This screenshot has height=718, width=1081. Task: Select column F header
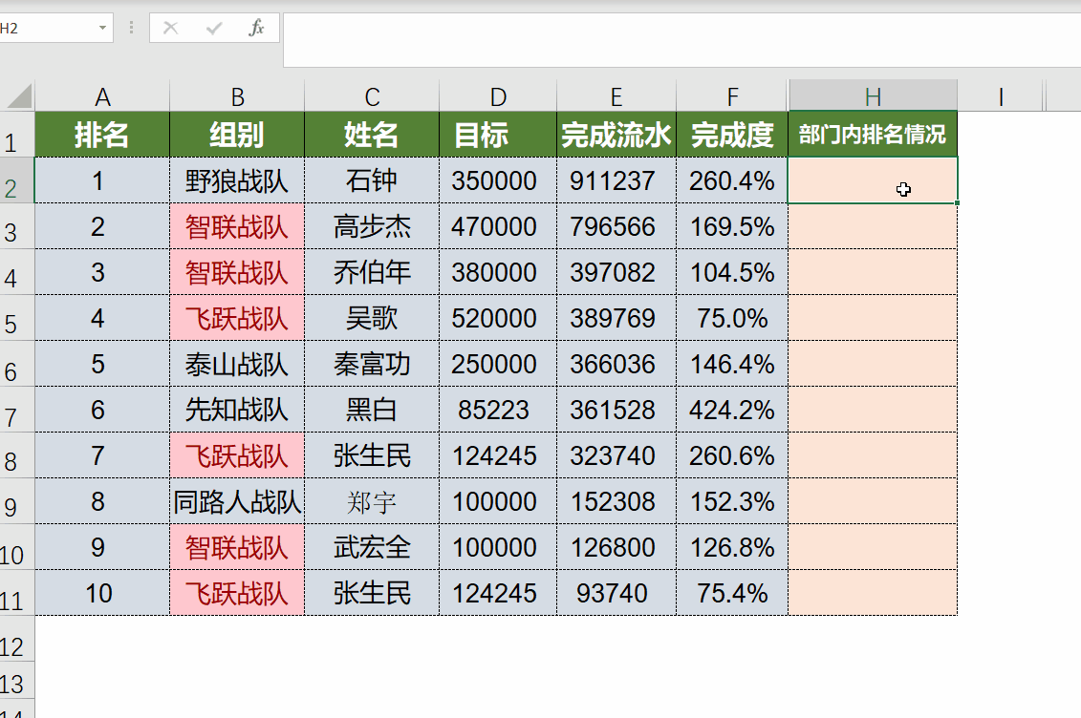tap(732, 96)
